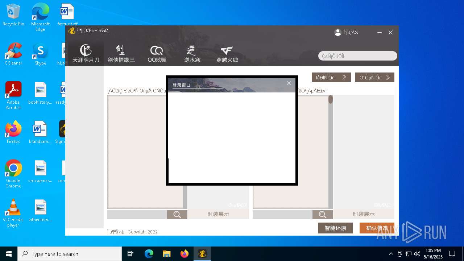This screenshot has height=261, width=464.
Task: Open CCleaner desktop shortcut
Action: pyautogui.click(x=13, y=54)
